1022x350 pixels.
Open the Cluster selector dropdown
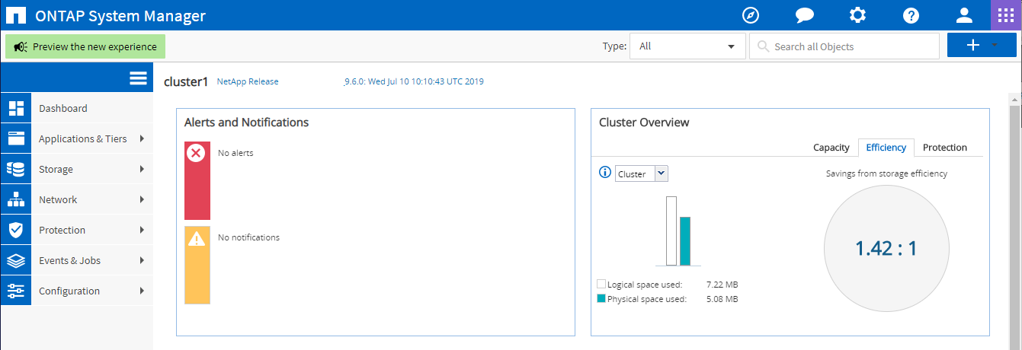(641, 173)
